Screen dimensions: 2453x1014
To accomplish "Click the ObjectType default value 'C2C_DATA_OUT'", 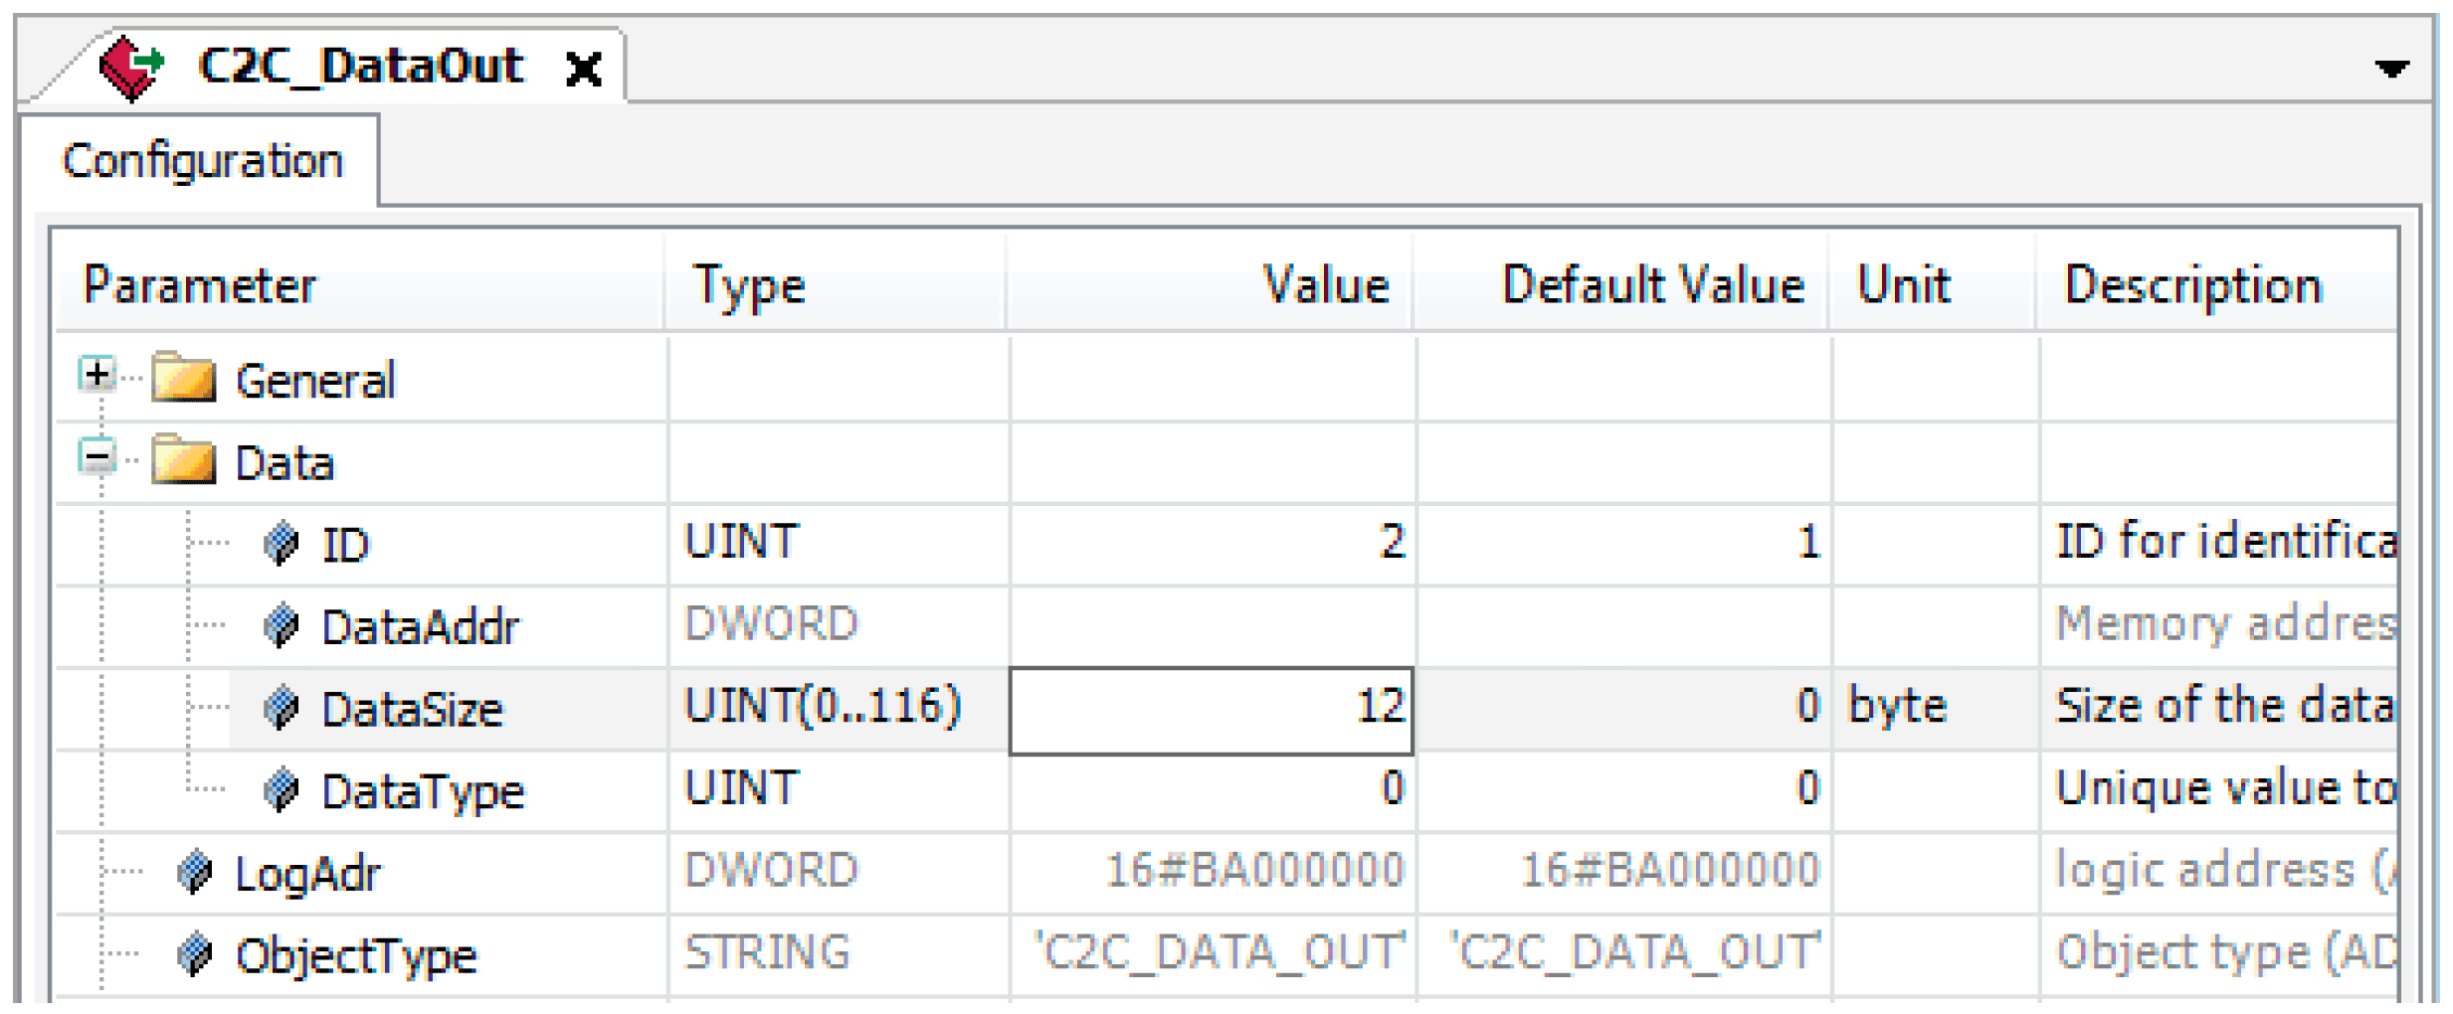I will pos(1636,951).
